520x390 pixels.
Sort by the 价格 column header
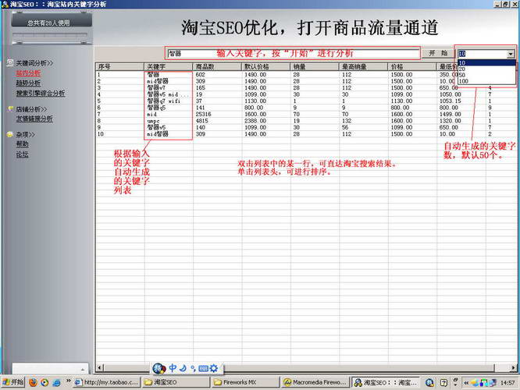point(412,66)
